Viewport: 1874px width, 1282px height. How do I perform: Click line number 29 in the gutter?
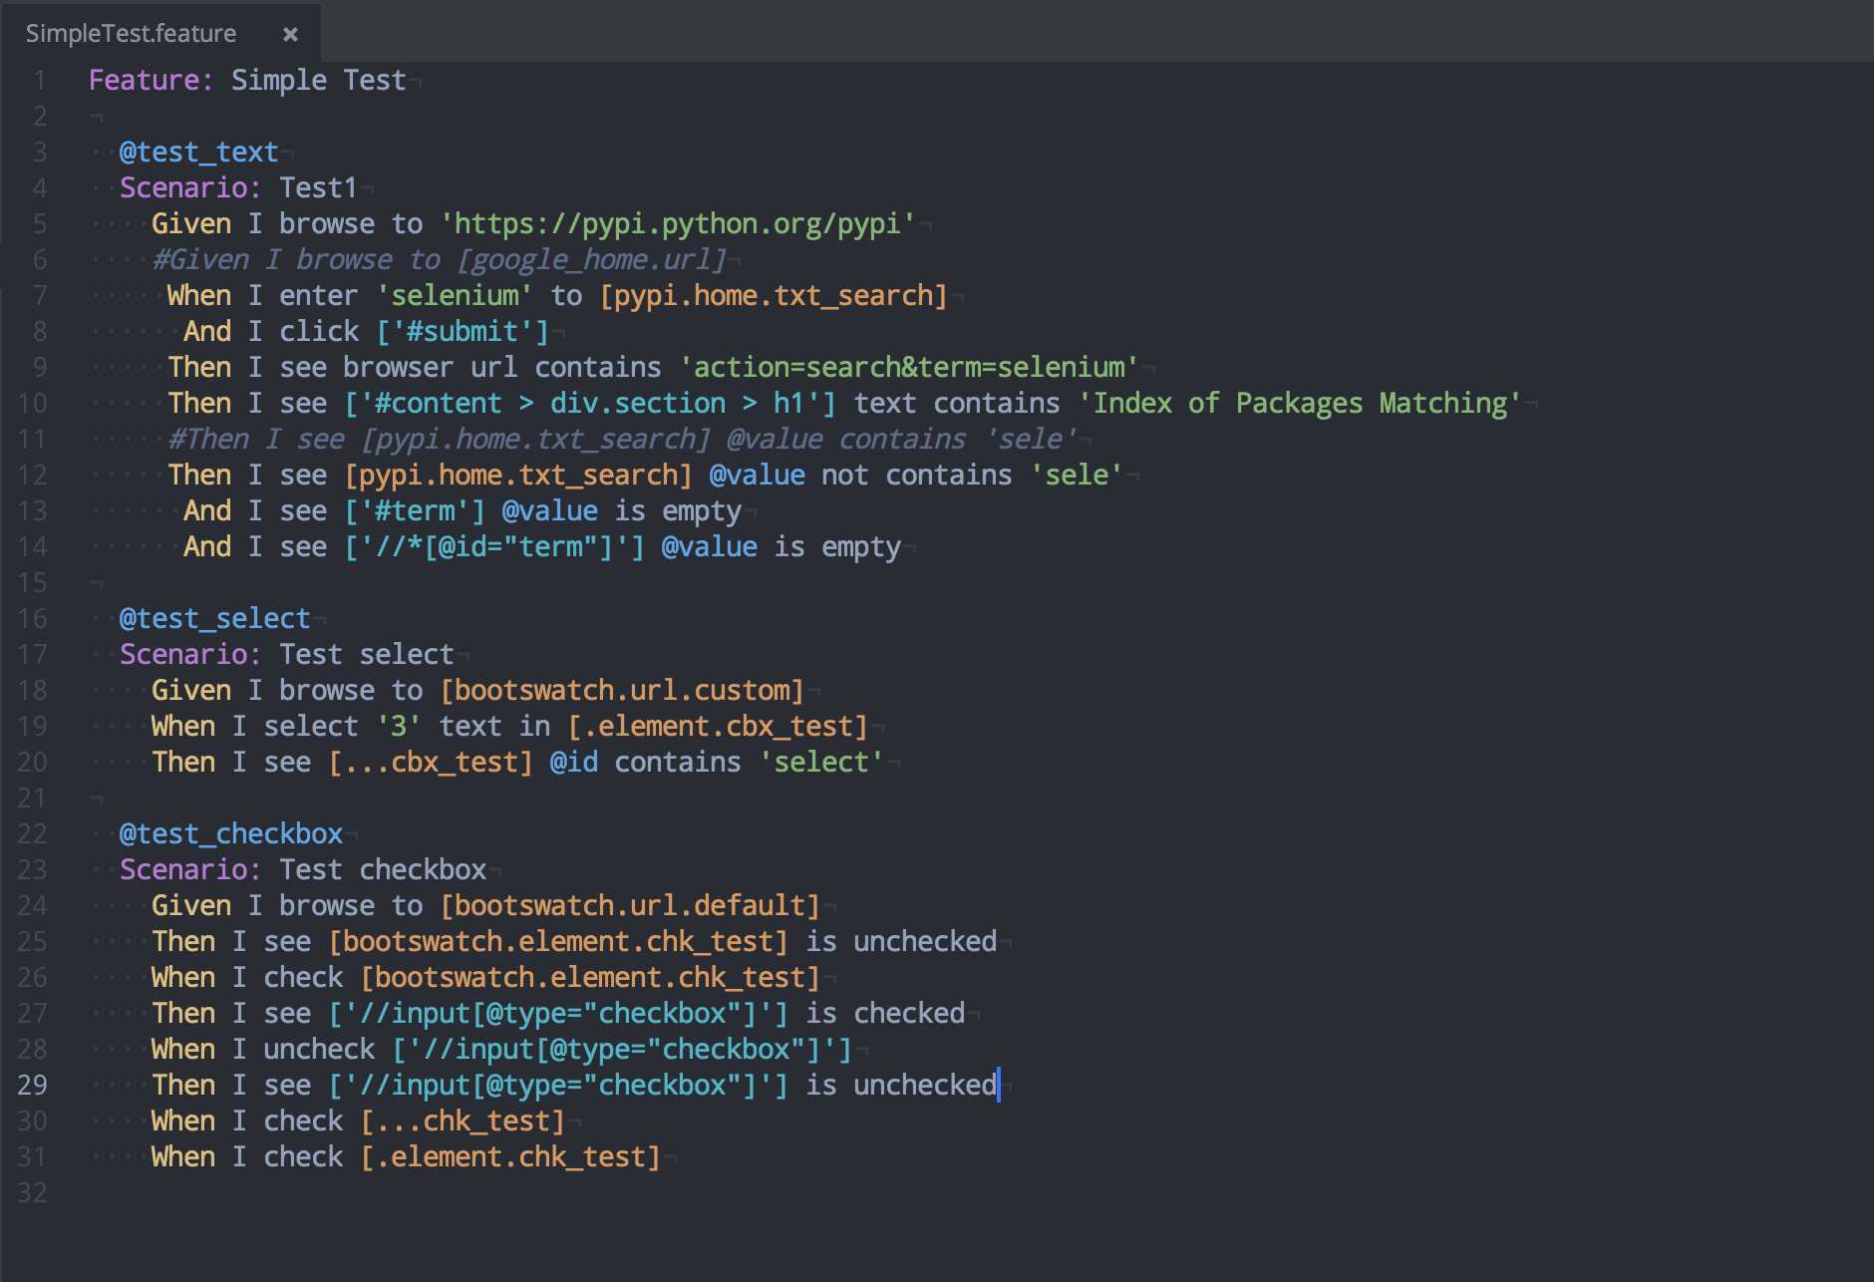pyautogui.click(x=33, y=1086)
